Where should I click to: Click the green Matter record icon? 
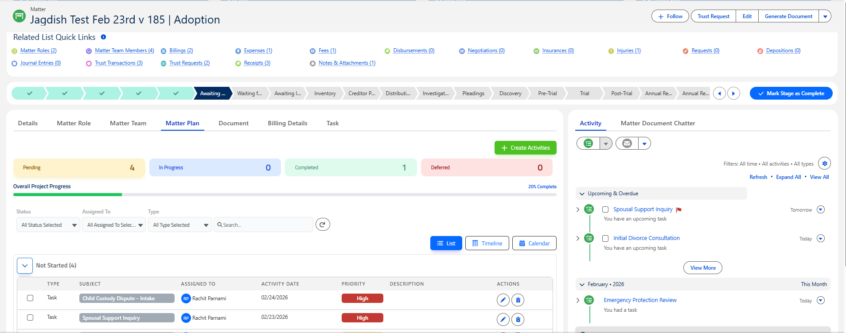click(19, 16)
